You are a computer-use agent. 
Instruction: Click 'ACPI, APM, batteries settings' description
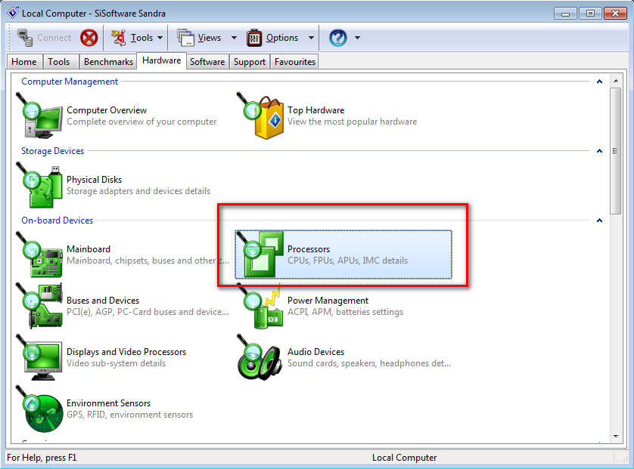(x=345, y=312)
